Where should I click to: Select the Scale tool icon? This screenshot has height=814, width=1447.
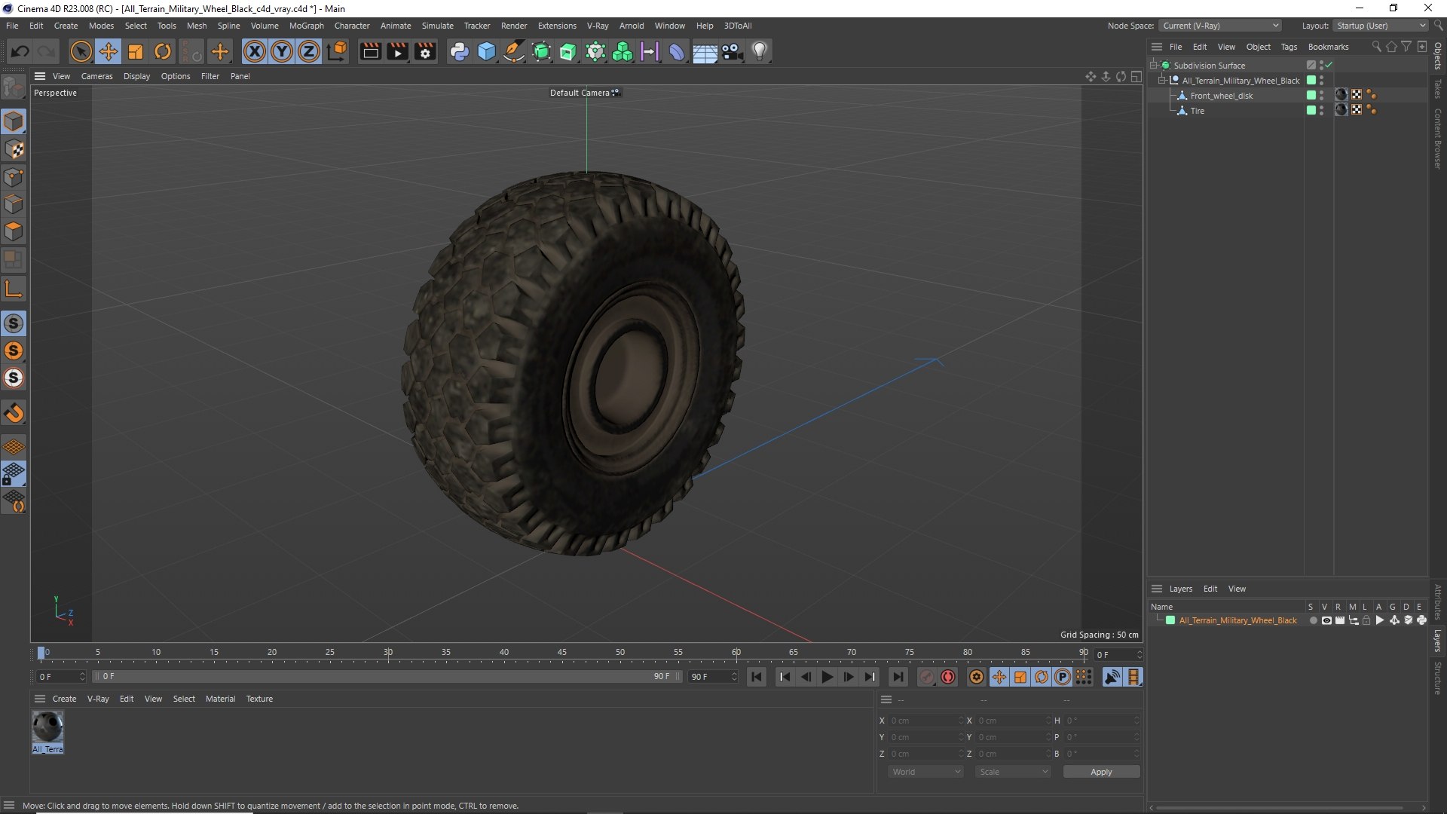point(136,52)
